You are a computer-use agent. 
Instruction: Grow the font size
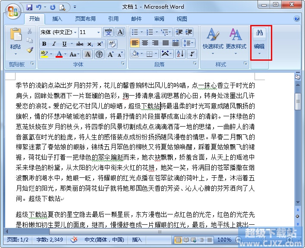110,54
